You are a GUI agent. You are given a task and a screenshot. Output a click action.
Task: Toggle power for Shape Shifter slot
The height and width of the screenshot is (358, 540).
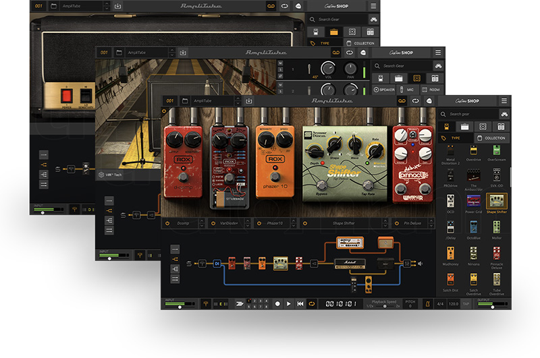point(305,223)
